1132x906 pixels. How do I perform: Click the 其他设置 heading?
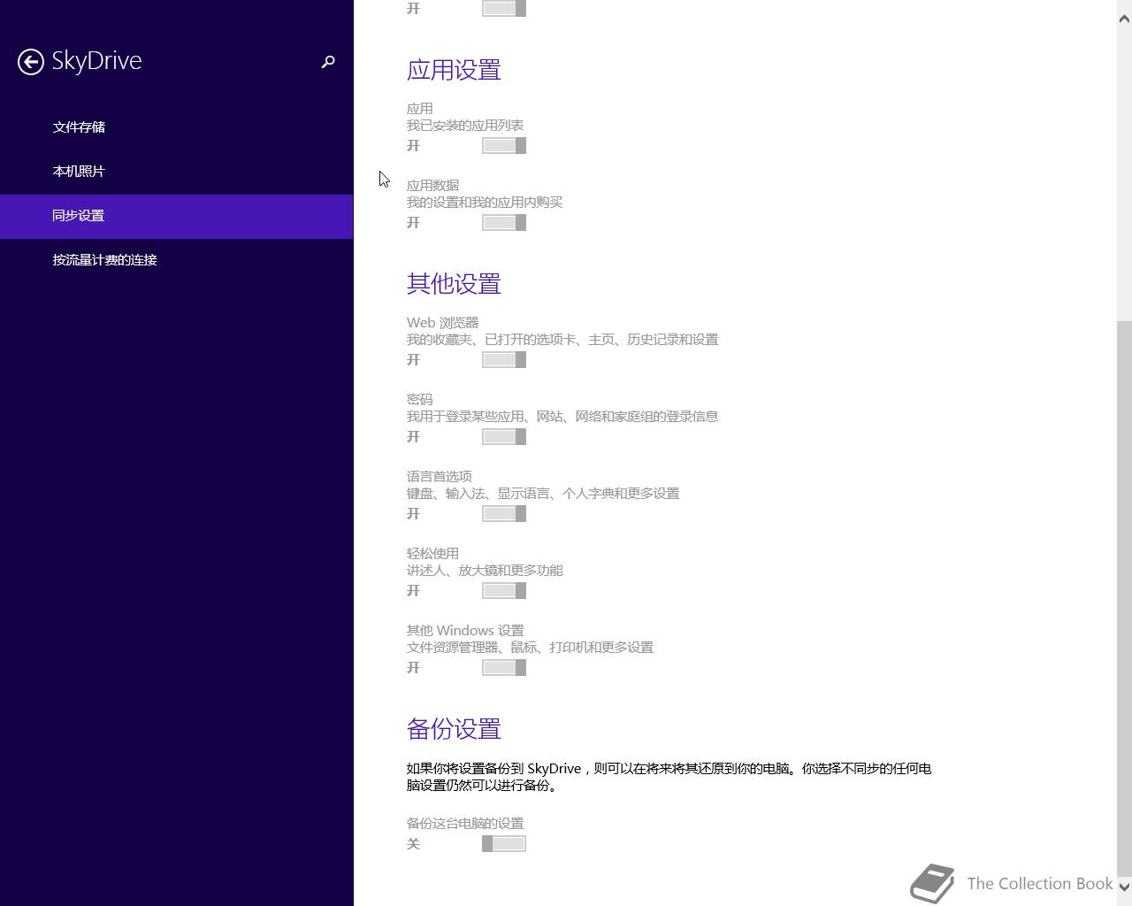tap(454, 284)
